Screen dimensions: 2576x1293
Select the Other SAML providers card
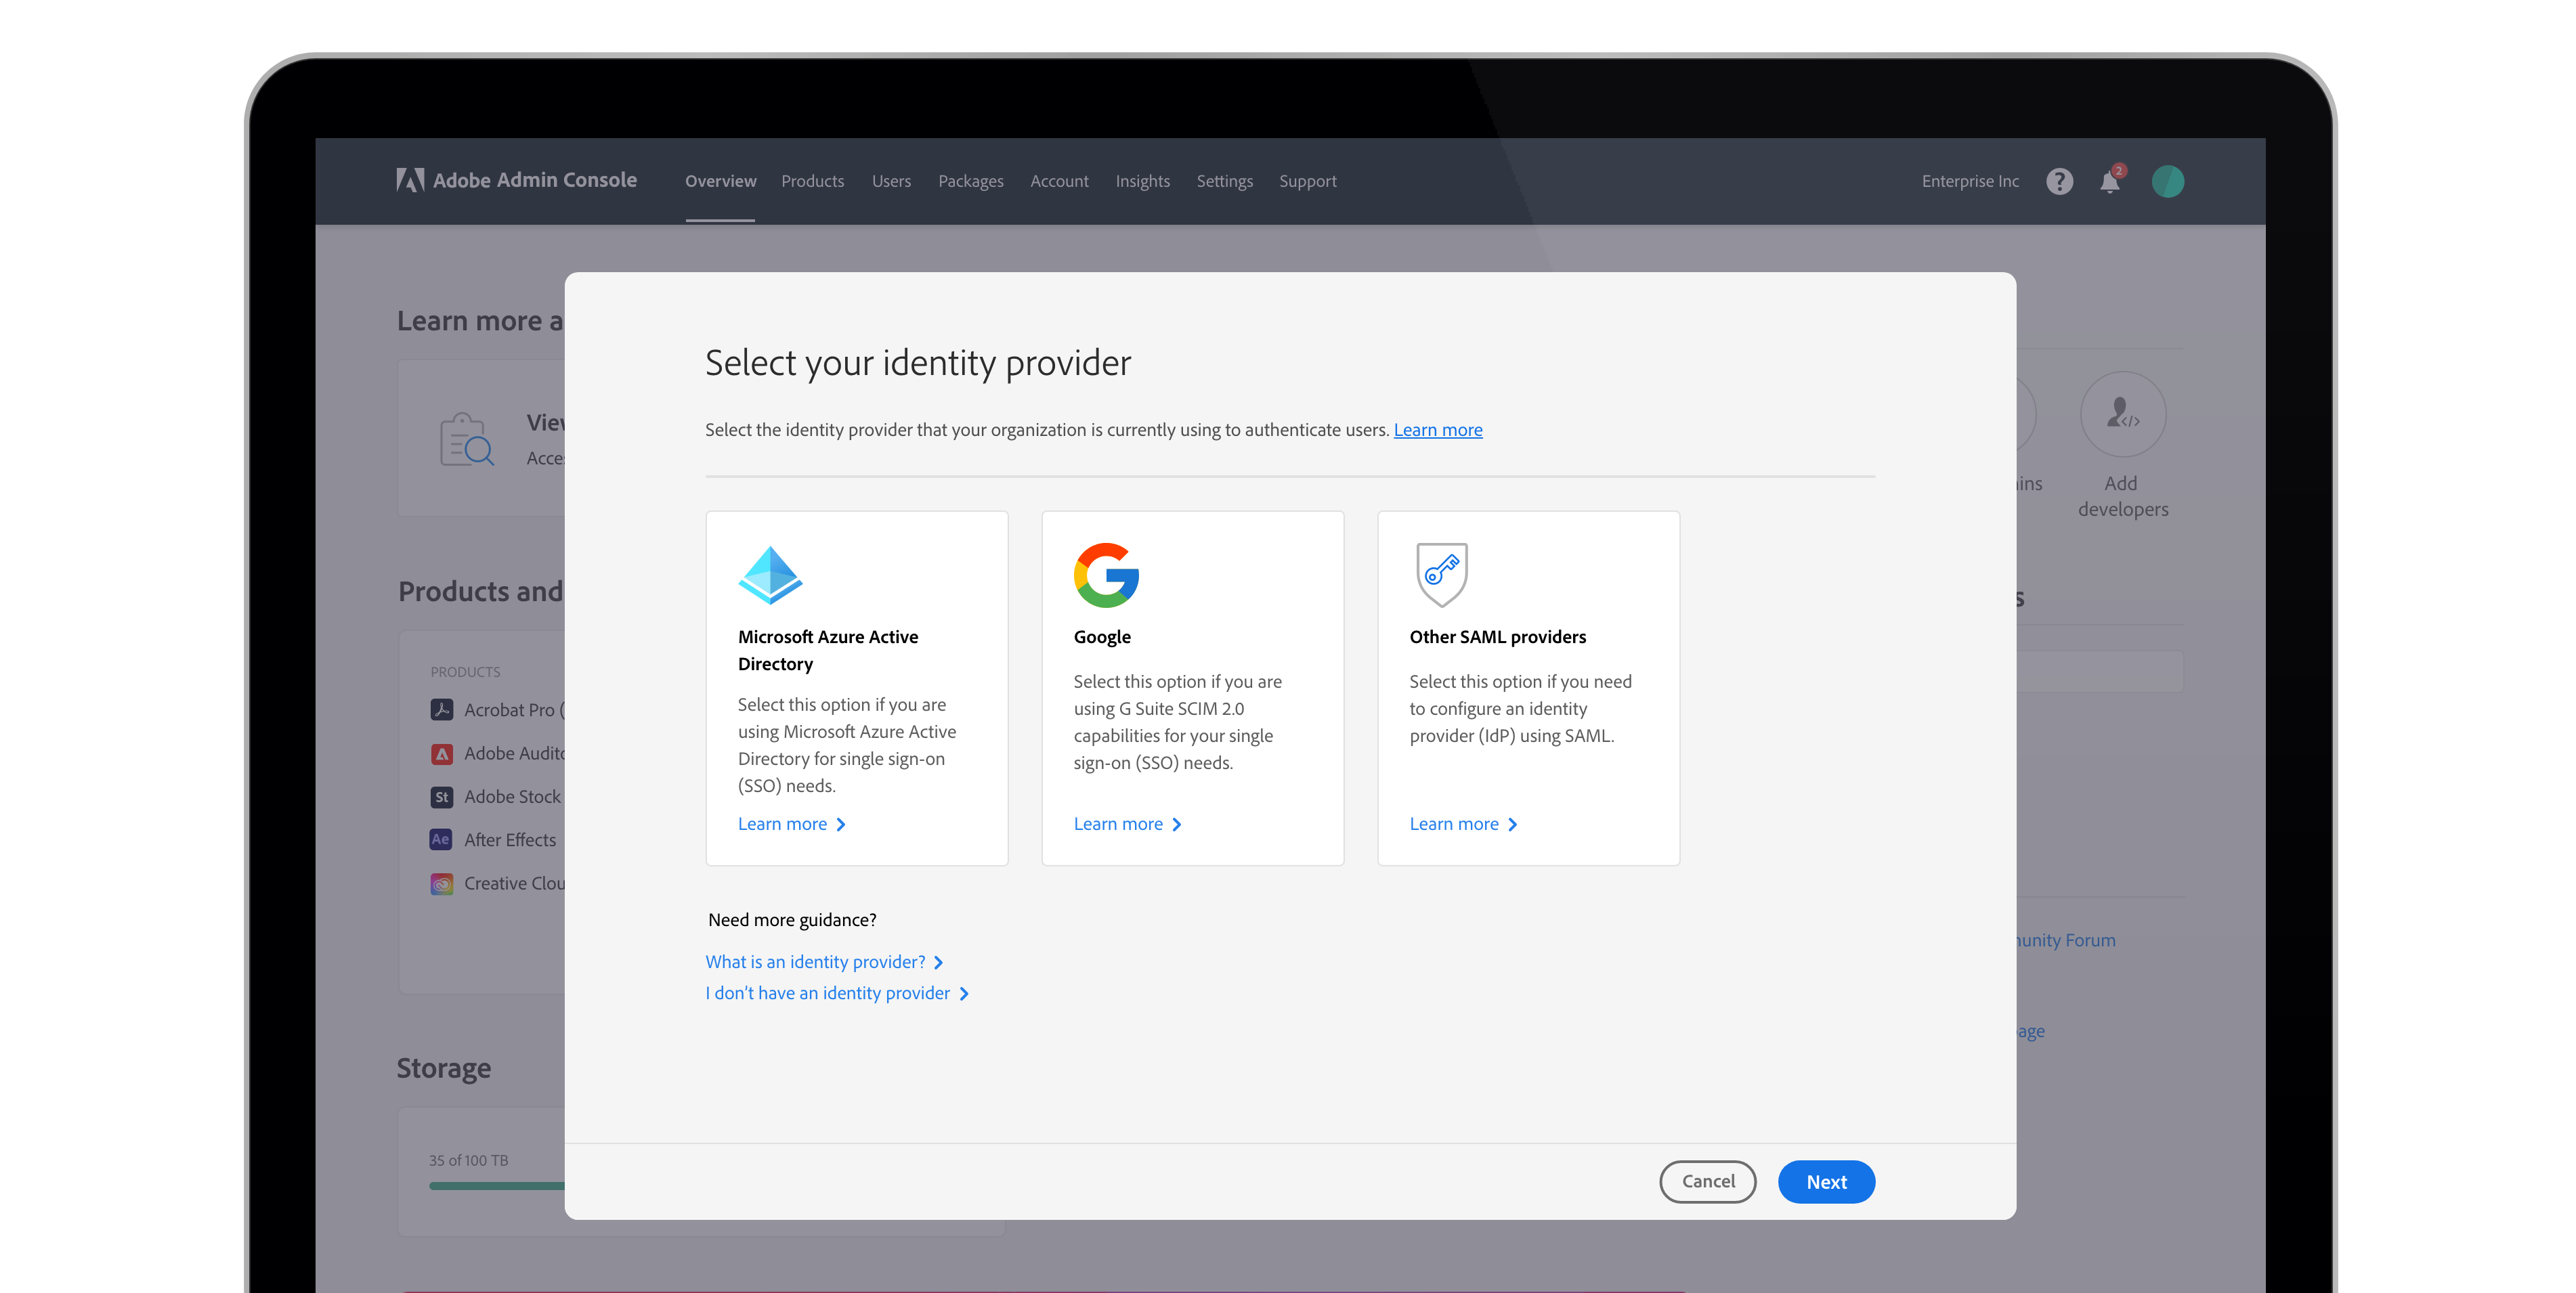(x=1529, y=688)
